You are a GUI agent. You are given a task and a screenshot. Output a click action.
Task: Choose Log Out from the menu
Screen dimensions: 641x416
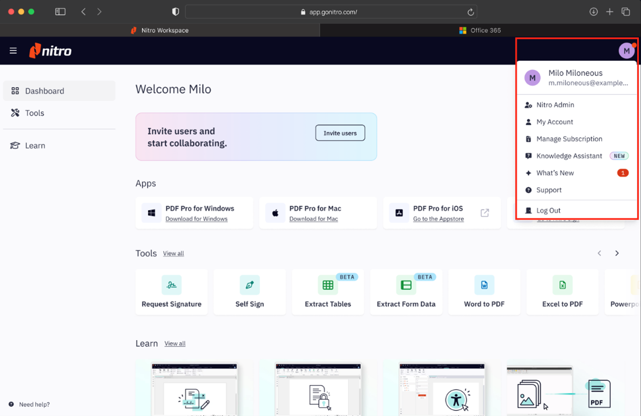coord(548,211)
